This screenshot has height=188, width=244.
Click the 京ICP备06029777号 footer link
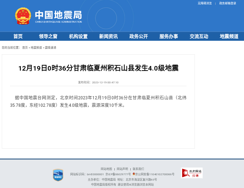[x=118, y=174]
